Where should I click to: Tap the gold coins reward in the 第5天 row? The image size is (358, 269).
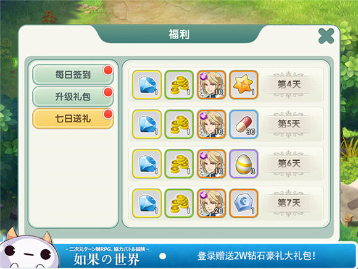coord(179,124)
